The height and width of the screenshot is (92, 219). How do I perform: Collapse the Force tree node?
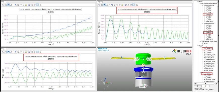(x=198, y=1)
